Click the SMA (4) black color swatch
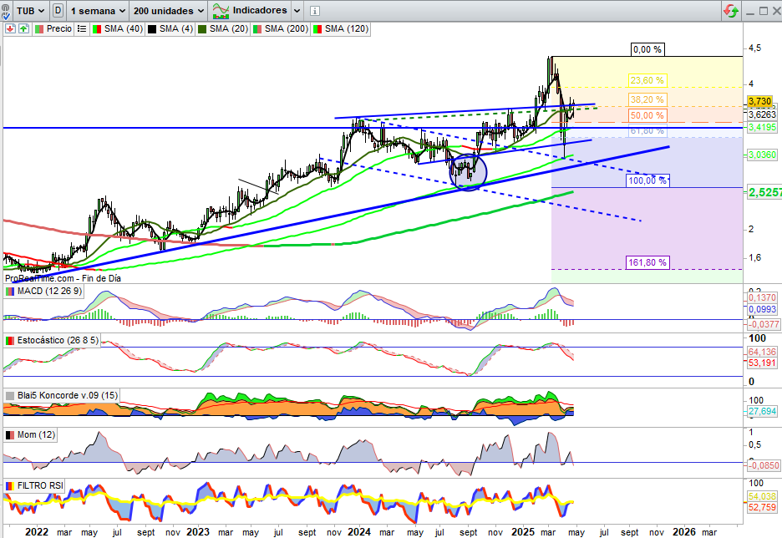The height and width of the screenshot is (538, 782). coord(152,29)
